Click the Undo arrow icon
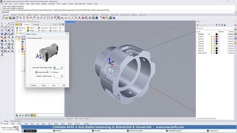Viewport: 237px width, 133px height. pos(31,18)
